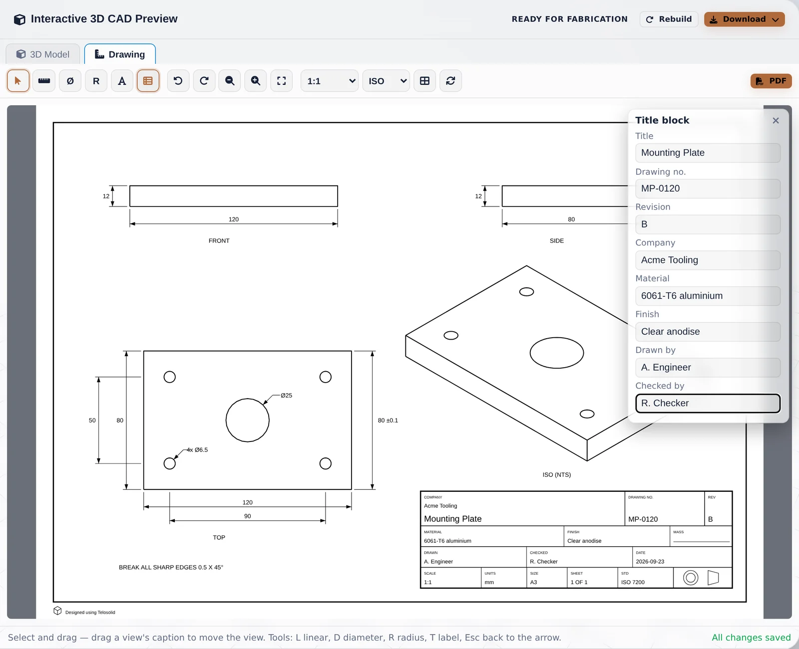This screenshot has width=799, height=649.
Task: Toggle the title block panel button
Action: 148,81
